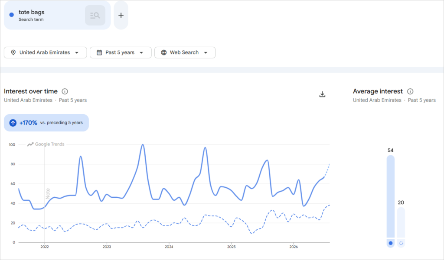
Task: Open info icon beside Average interest
Action: pos(410,91)
